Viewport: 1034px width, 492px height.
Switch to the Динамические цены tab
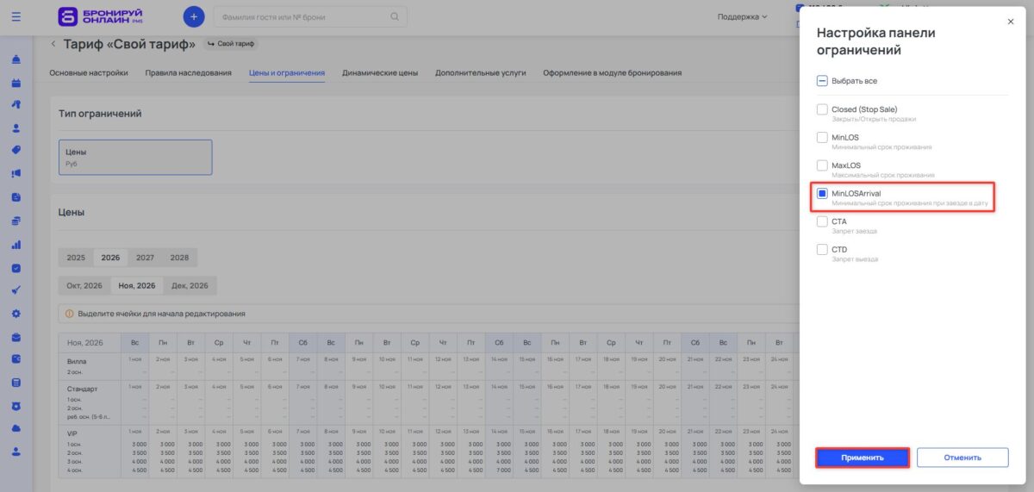click(380, 73)
